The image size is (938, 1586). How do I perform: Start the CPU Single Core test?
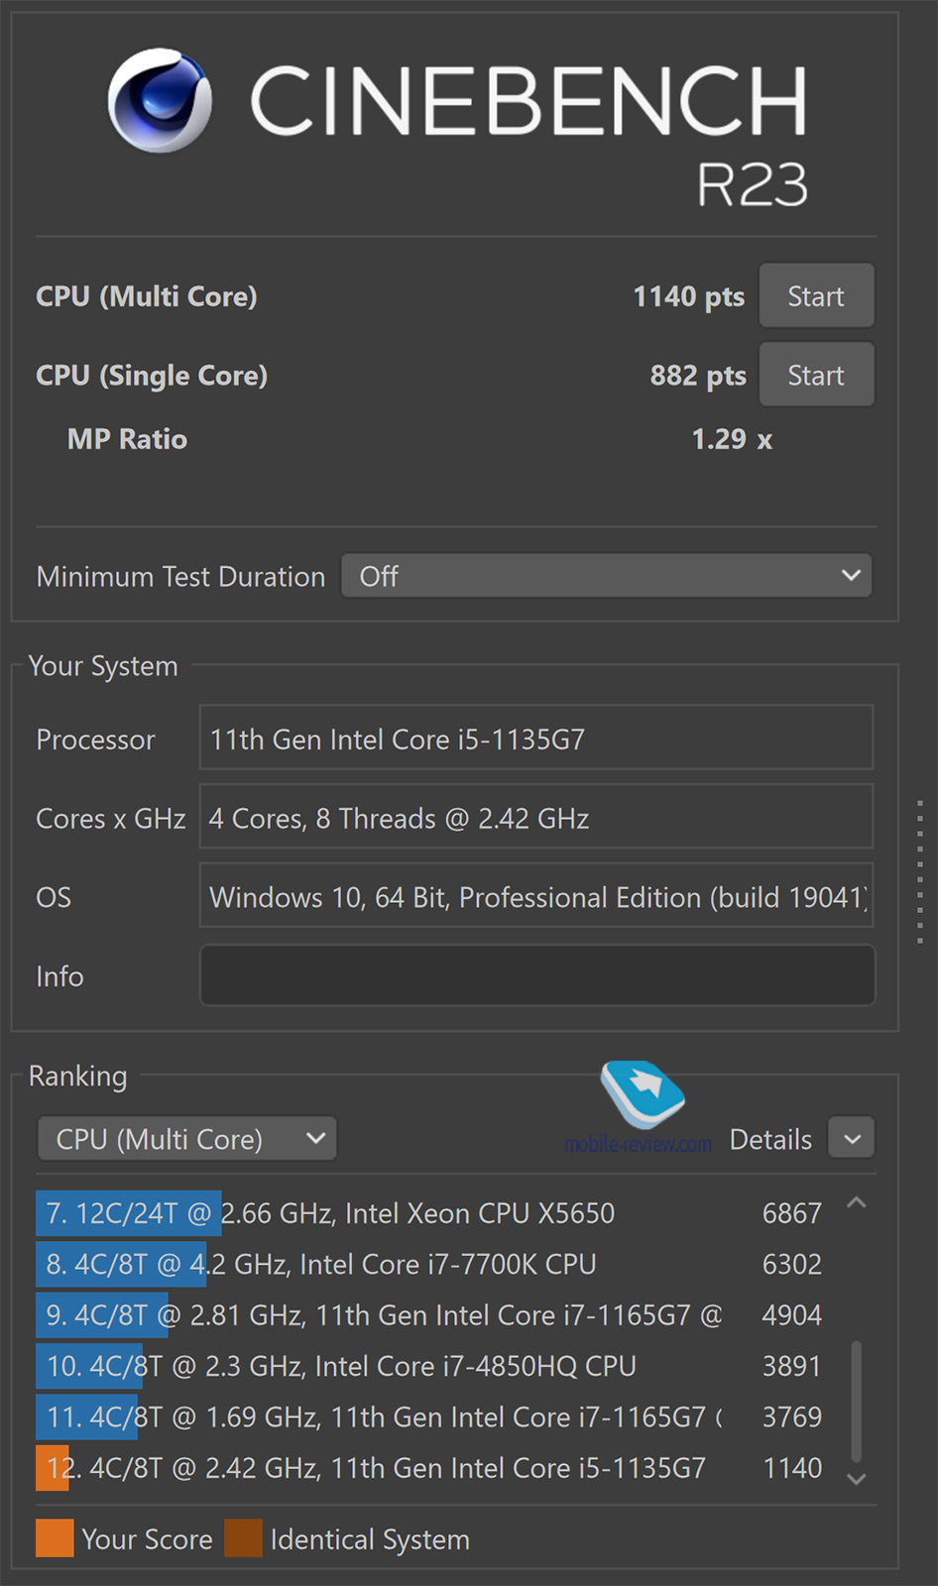tap(816, 375)
